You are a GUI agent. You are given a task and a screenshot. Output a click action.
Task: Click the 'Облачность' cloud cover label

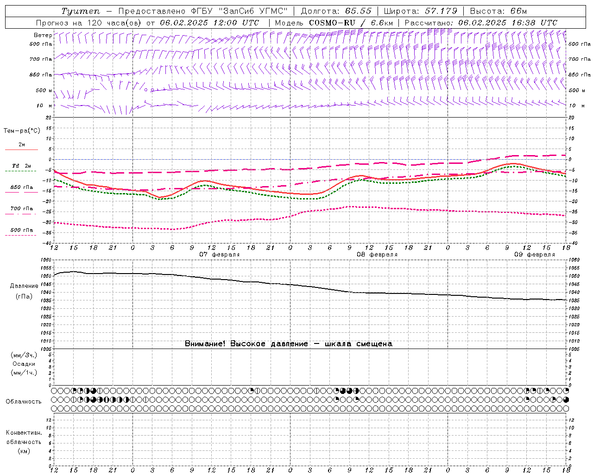pyautogui.click(x=24, y=402)
